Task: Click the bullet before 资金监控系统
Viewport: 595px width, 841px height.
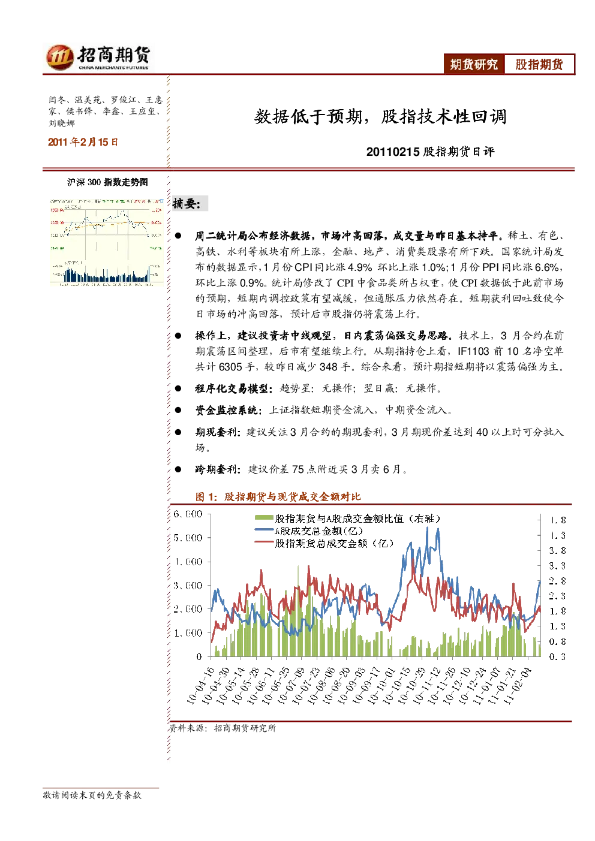Action: [x=178, y=410]
